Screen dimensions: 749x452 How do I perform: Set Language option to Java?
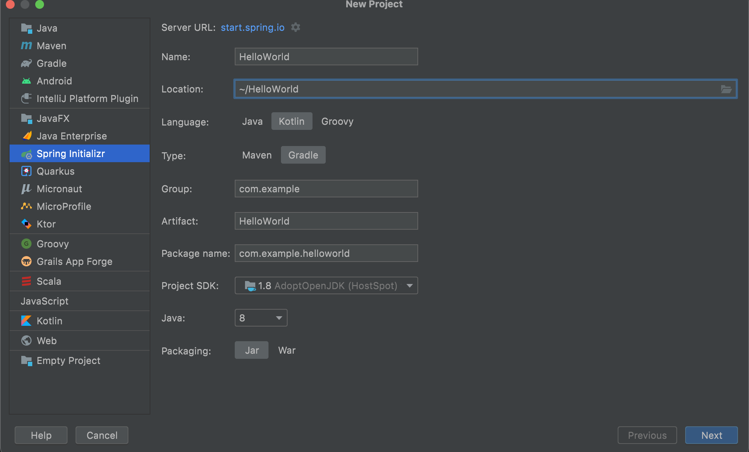coord(252,121)
